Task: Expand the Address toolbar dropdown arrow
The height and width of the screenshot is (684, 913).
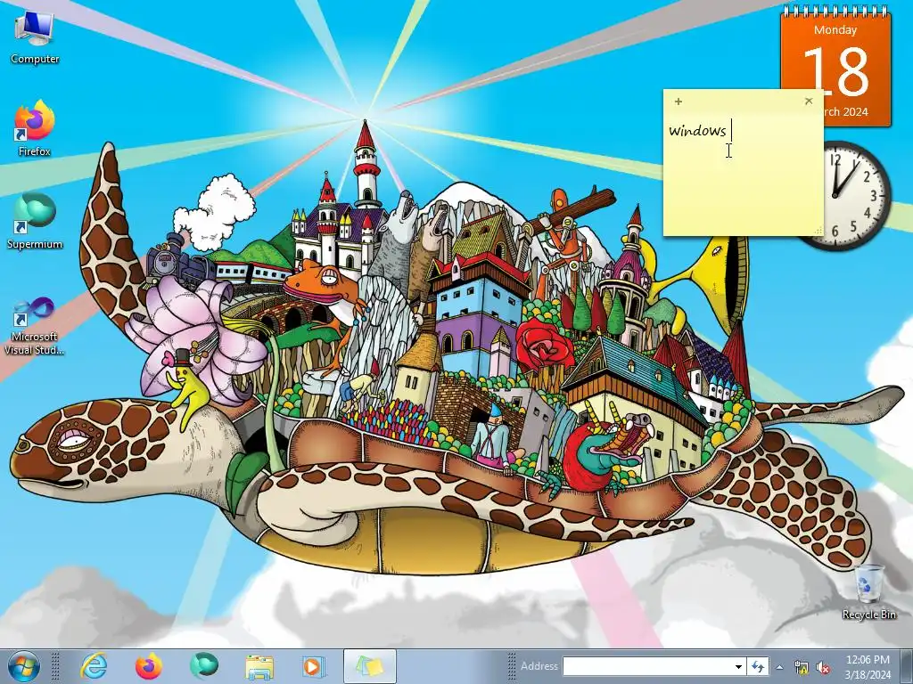Action: [738, 666]
